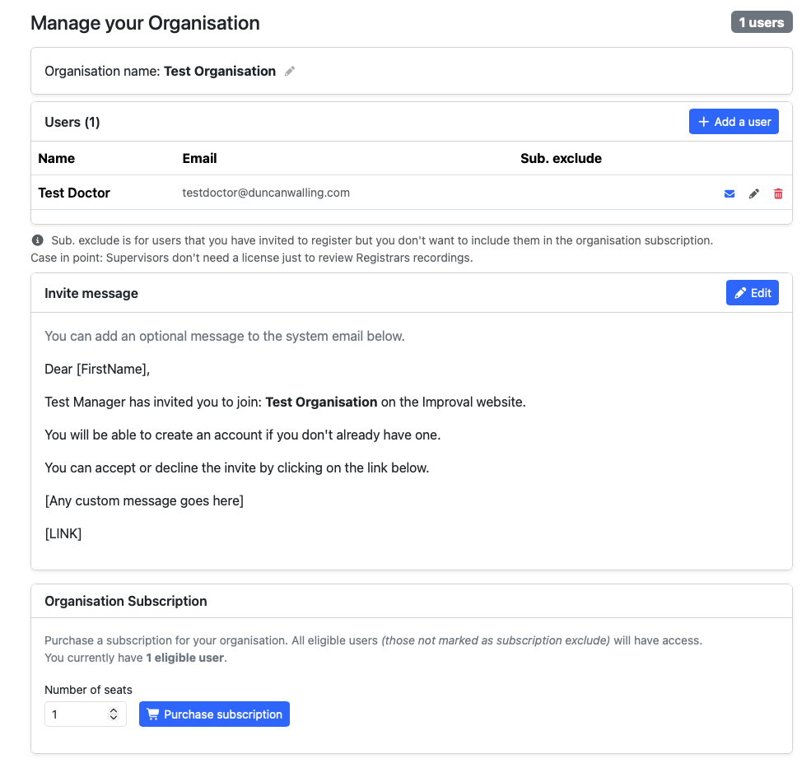The image size is (811, 763).
Task: Click the Email column header
Action: pos(199,158)
